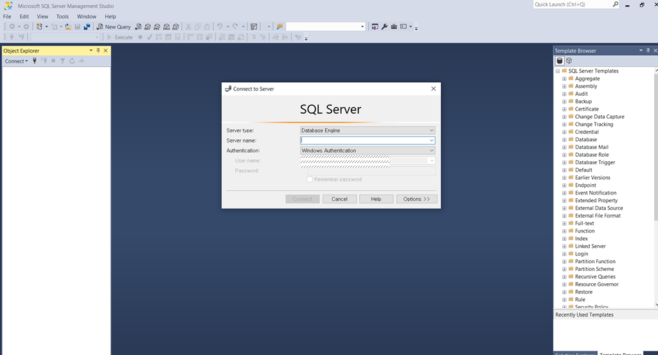Open the Window menu
Viewport: 658px width, 355px height.
pos(87,16)
